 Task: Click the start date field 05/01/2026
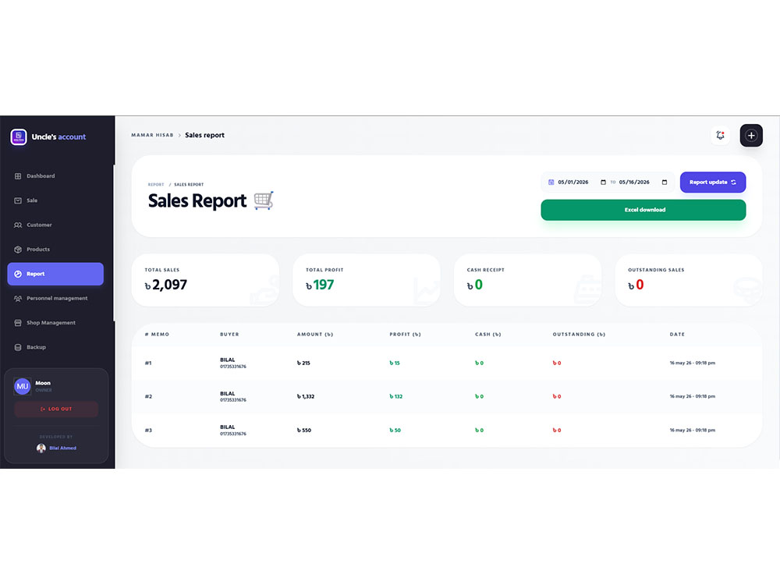click(573, 182)
